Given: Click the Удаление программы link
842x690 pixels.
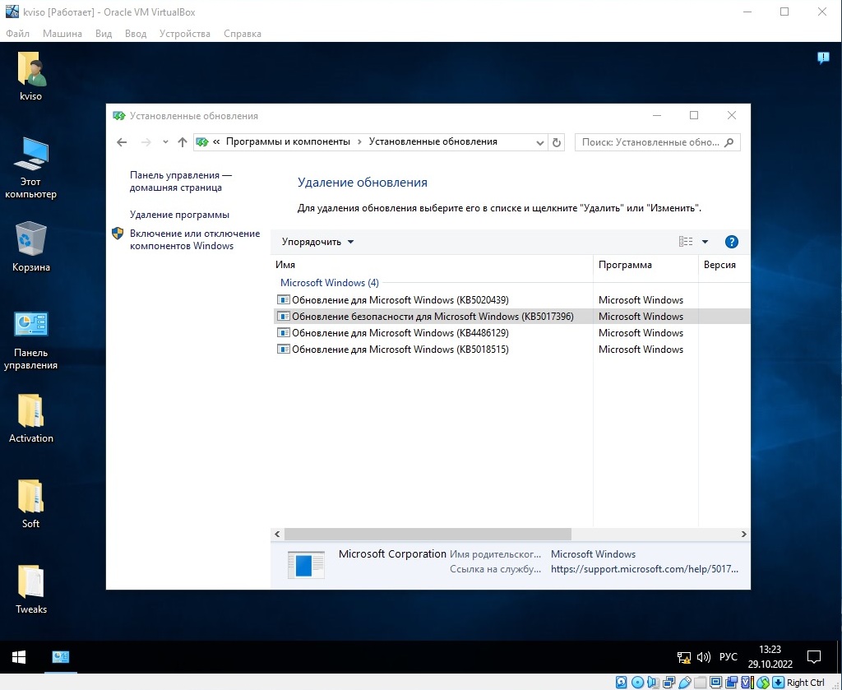Looking at the screenshot, I should (x=179, y=215).
